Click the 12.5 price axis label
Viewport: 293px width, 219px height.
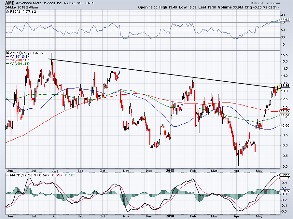pos(284,99)
